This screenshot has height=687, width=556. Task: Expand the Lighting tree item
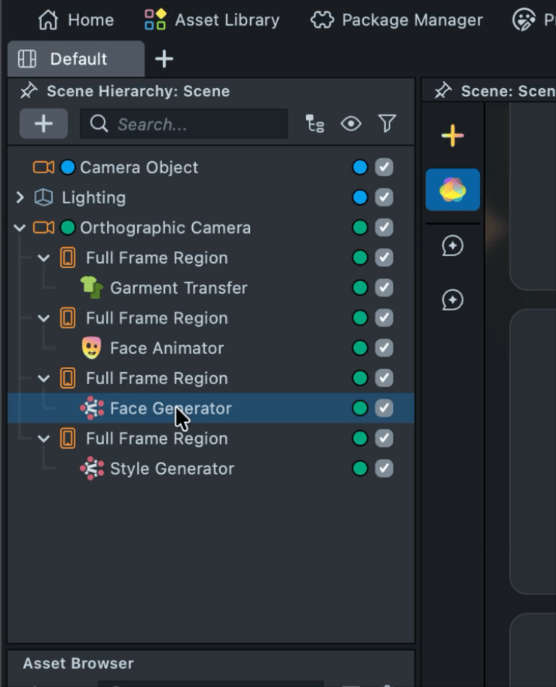20,197
